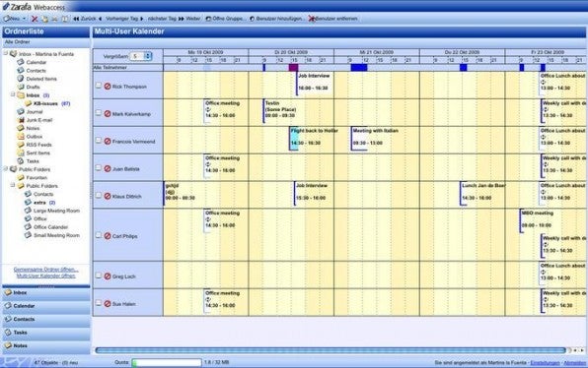Viewport: 588px width, 368px height.
Task: Click Benutzer entfernen button
Action: click(x=333, y=19)
